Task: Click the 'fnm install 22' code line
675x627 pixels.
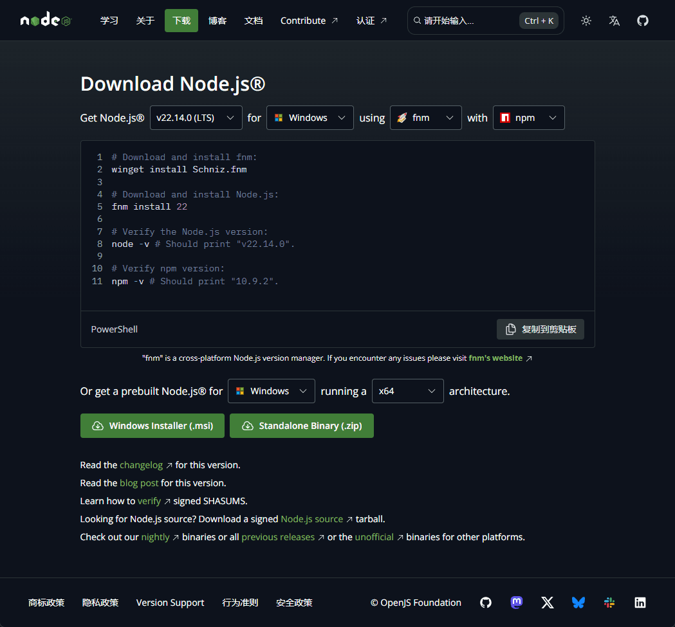Action: (149, 206)
